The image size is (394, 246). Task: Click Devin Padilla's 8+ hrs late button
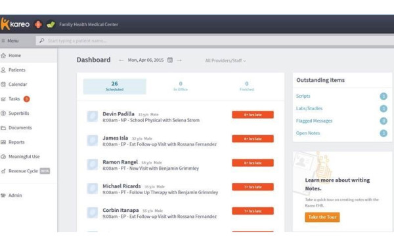253,115
